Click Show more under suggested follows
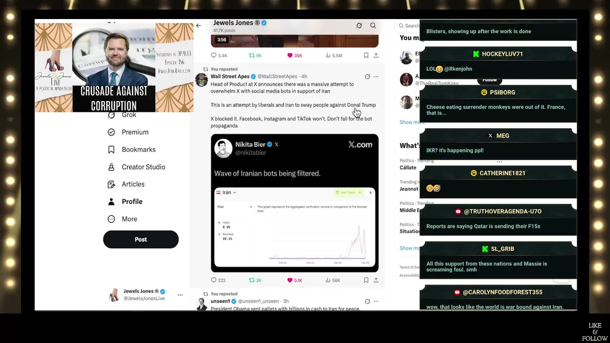610x343 pixels. click(x=412, y=122)
